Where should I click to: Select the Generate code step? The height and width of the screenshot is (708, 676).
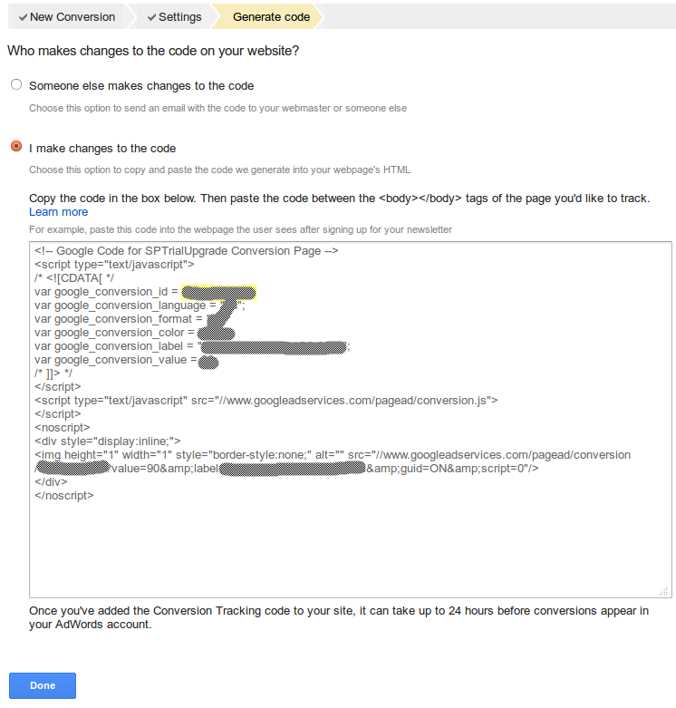(x=271, y=17)
